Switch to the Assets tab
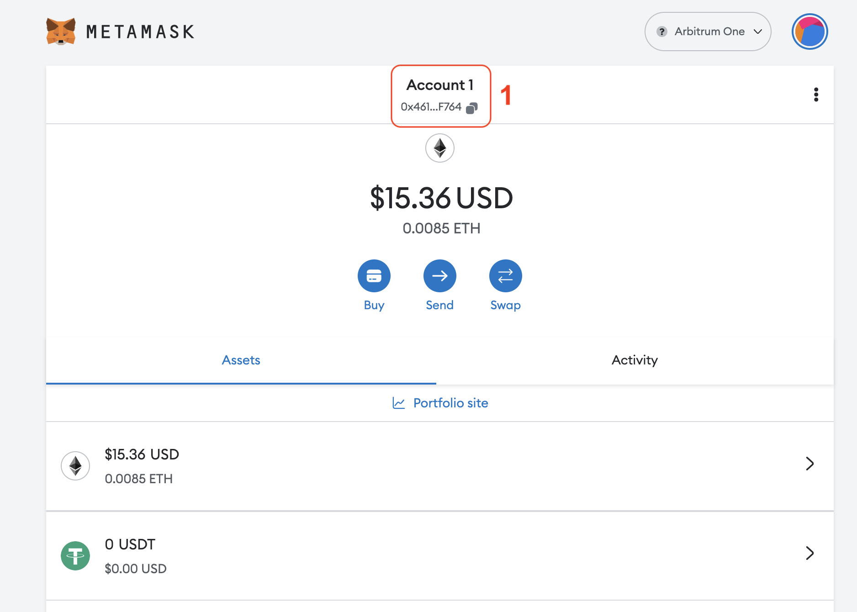The image size is (857, 612). pyautogui.click(x=241, y=360)
